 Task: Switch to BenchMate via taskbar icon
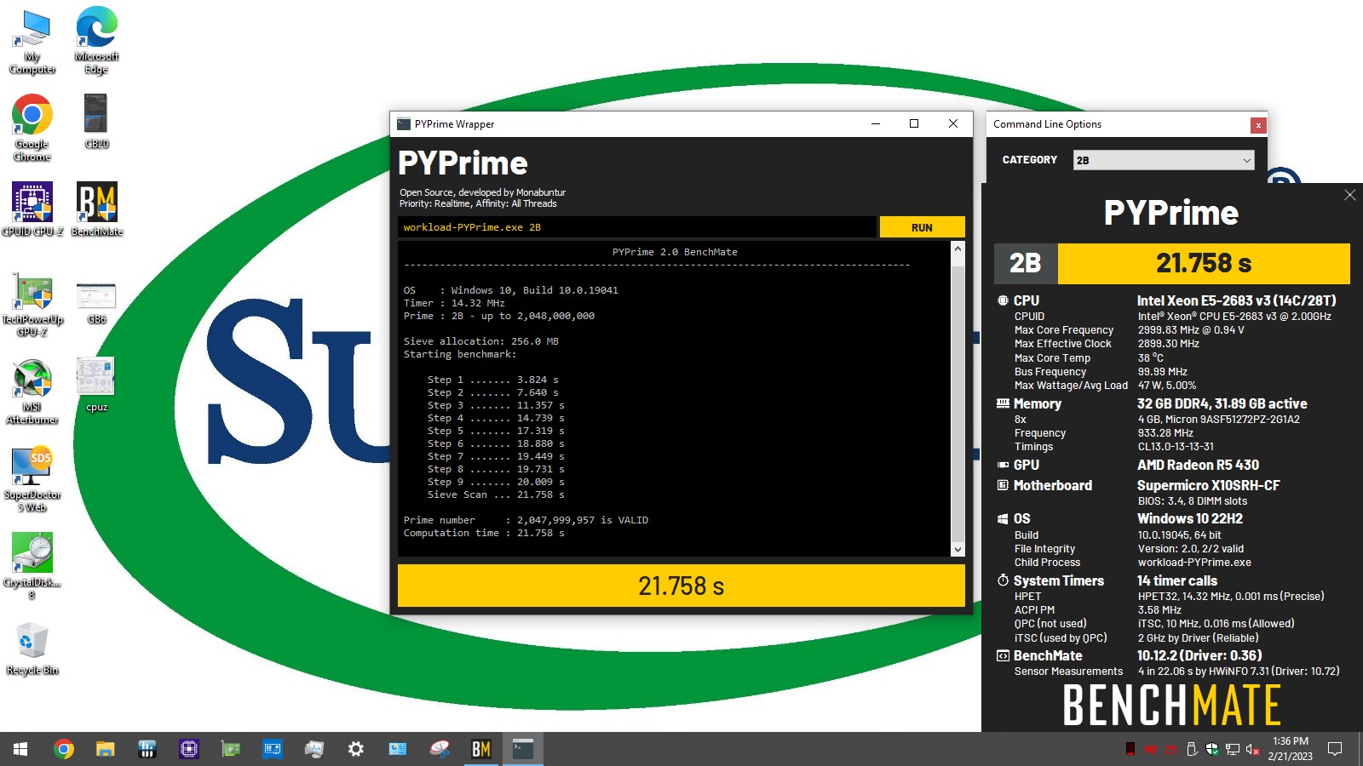(x=481, y=749)
